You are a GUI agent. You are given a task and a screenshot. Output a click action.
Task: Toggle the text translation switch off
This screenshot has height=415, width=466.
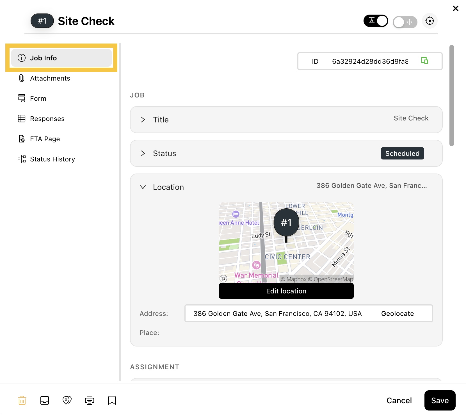(x=376, y=21)
